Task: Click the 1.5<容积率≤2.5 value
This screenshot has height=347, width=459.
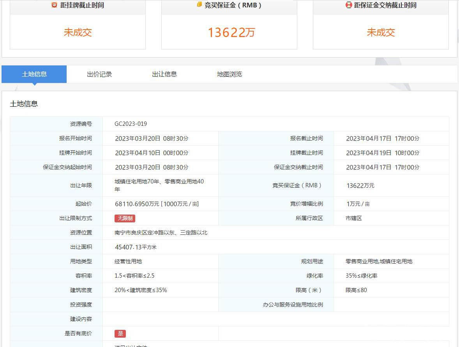Action: (x=134, y=276)
